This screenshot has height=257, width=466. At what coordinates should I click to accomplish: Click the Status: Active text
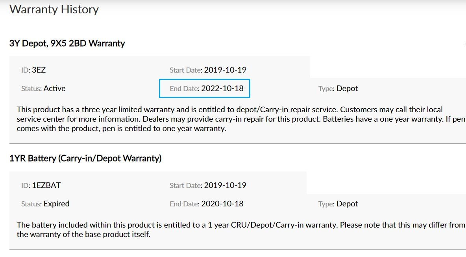43,88
